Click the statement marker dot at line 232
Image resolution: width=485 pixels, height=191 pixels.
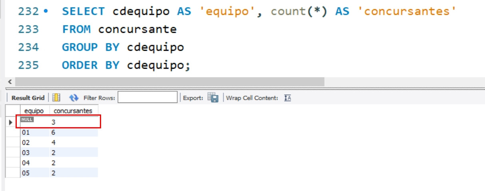pos(46,11)
